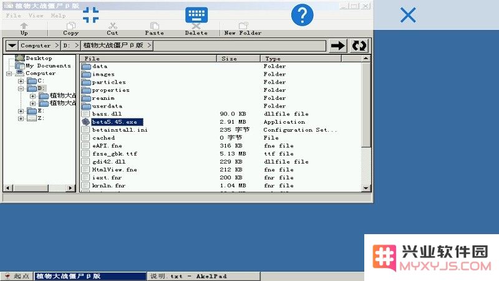Viewport: 499px width, 281px height.
Task: Create a New Folder from toolbar
Action: (243, 29)
